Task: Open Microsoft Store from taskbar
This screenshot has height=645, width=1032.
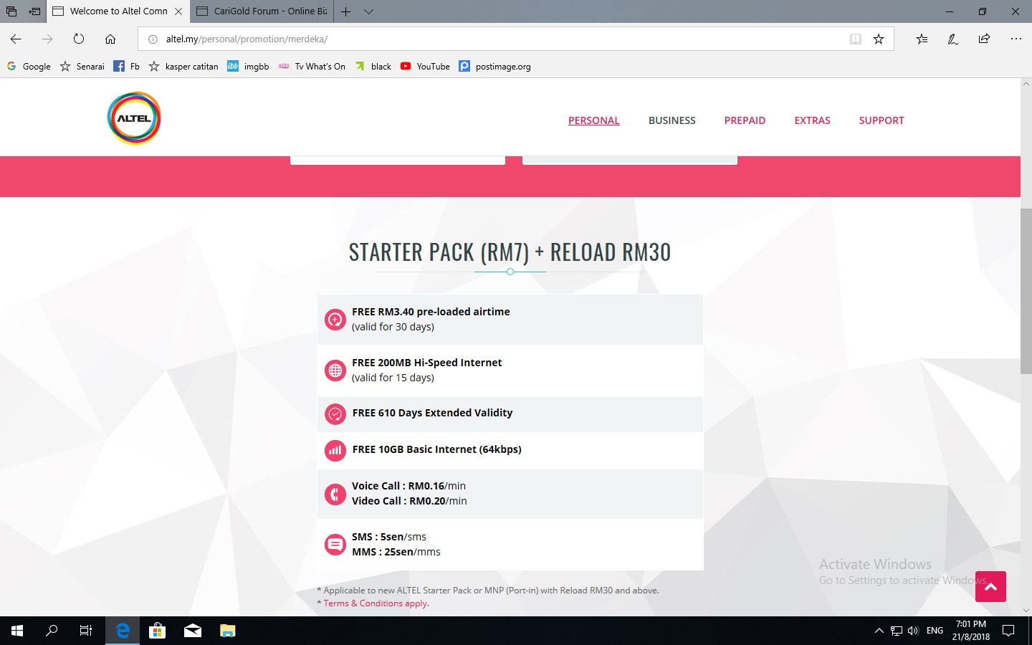Action: (157, 631)
